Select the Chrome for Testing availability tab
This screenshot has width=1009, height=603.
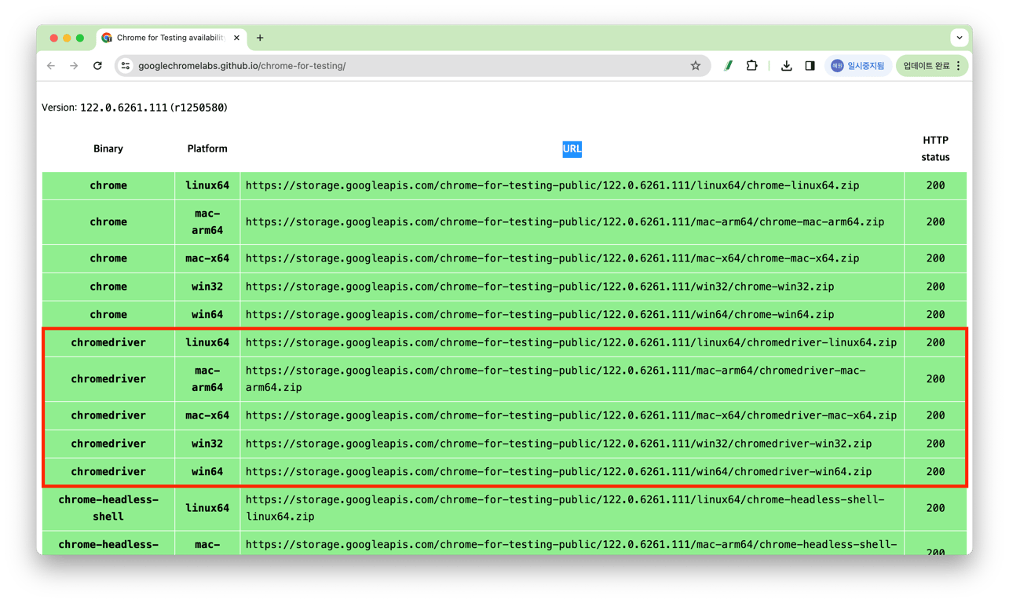171,38
